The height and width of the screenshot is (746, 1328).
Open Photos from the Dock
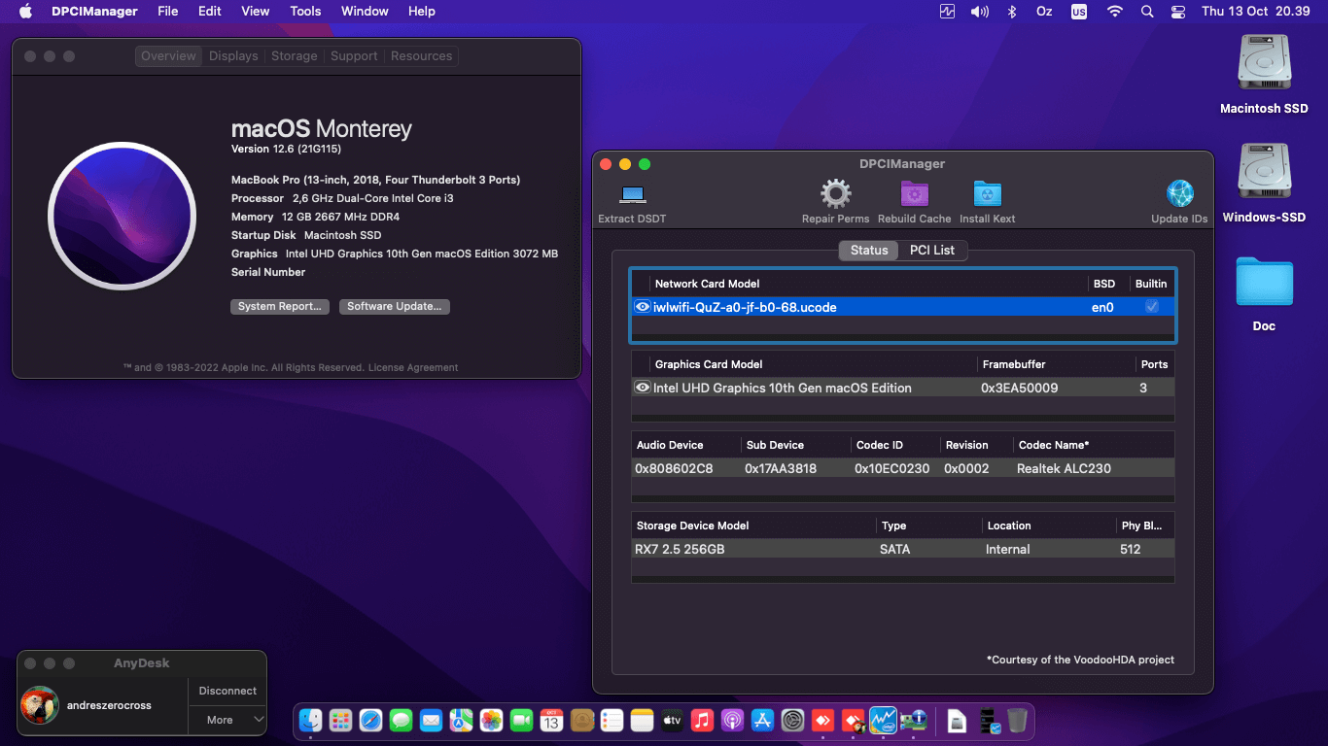tap(491, 721)
